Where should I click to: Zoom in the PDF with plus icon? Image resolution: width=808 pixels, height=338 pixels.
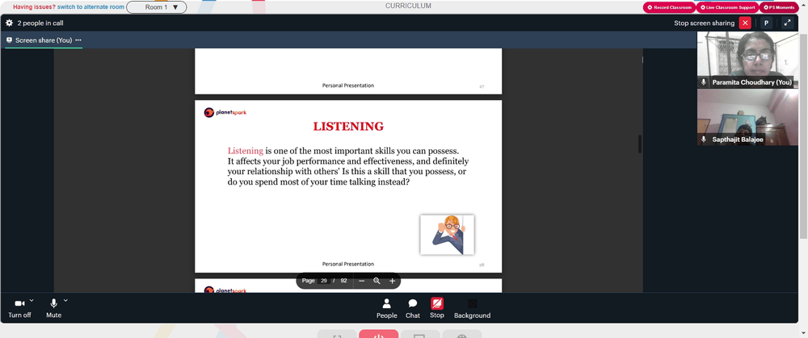(392, 281)
